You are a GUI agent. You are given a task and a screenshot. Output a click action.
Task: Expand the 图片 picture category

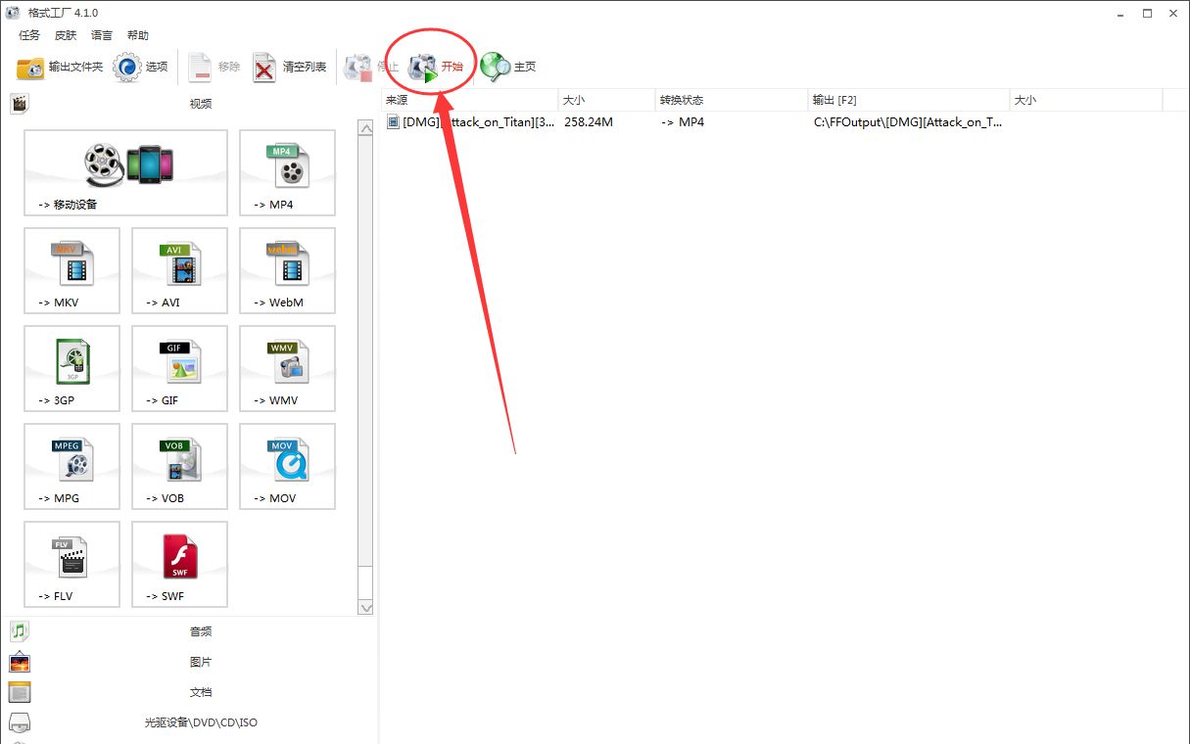point(200,662)
